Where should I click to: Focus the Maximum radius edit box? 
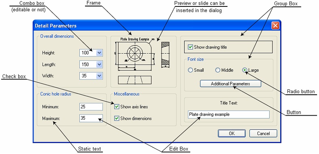click(x=91, y=118)
